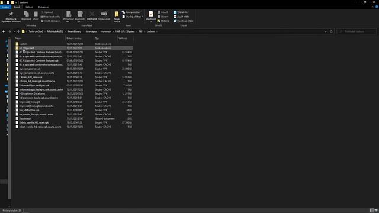Image resolution: width=379 pixels, height=213 pixels.
Task: Click the Vyjmout (Cut) scissors icon
Action: pyautogui.click(x=42, y=12)
